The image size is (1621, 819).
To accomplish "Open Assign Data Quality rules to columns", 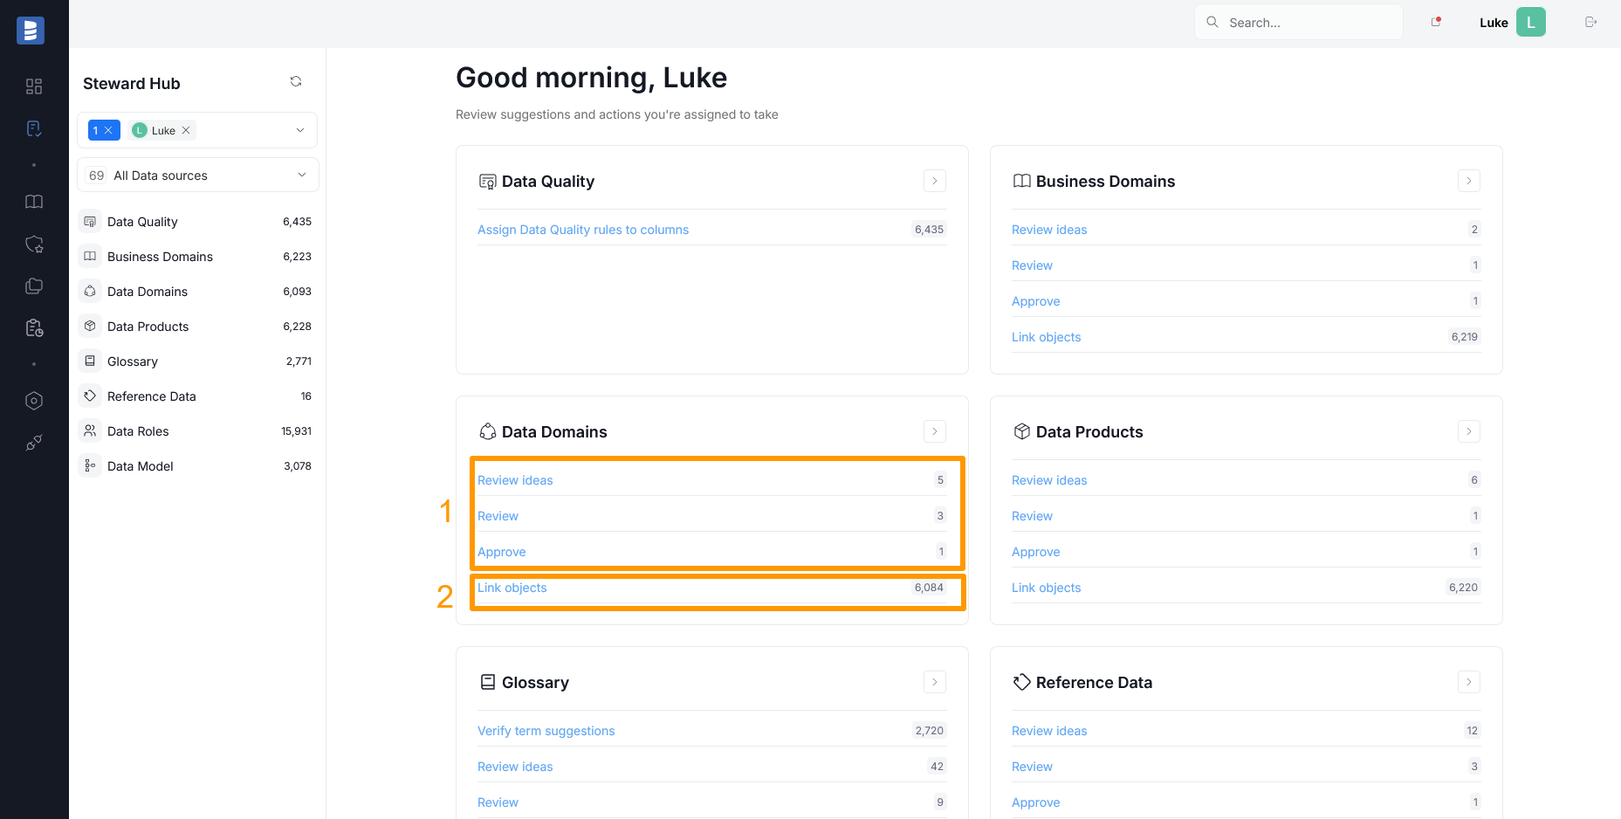I will point(583,230).
